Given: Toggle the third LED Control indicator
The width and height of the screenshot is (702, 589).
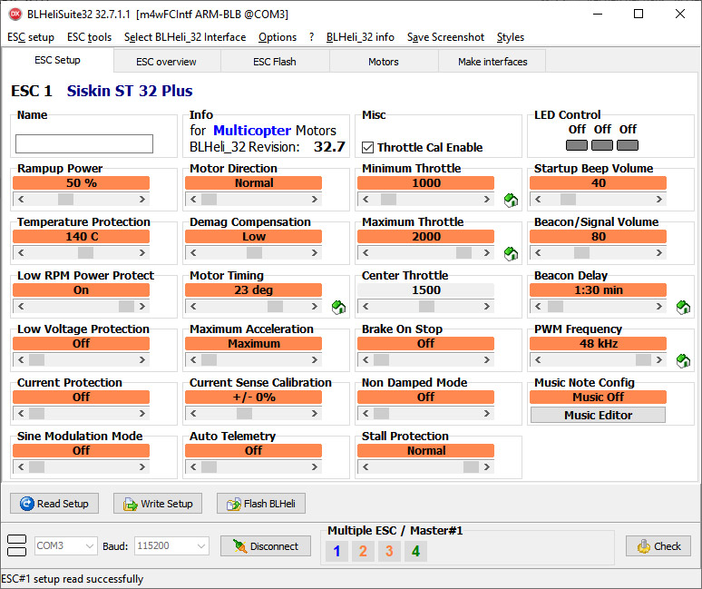Looking at the screenshot, I should [x=628, y=145].
